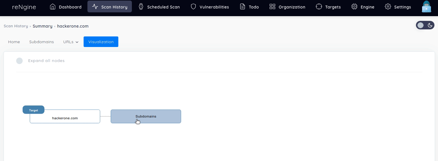Click the URLs chevron arrow
Screen dimensions: 438x161
77,42
